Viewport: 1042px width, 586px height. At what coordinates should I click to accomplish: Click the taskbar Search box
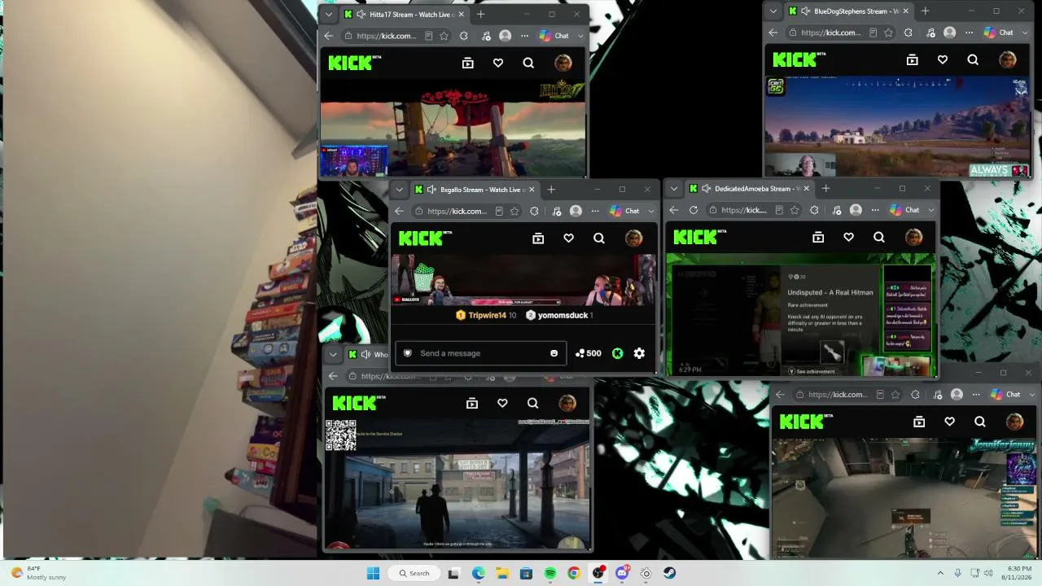414,573
